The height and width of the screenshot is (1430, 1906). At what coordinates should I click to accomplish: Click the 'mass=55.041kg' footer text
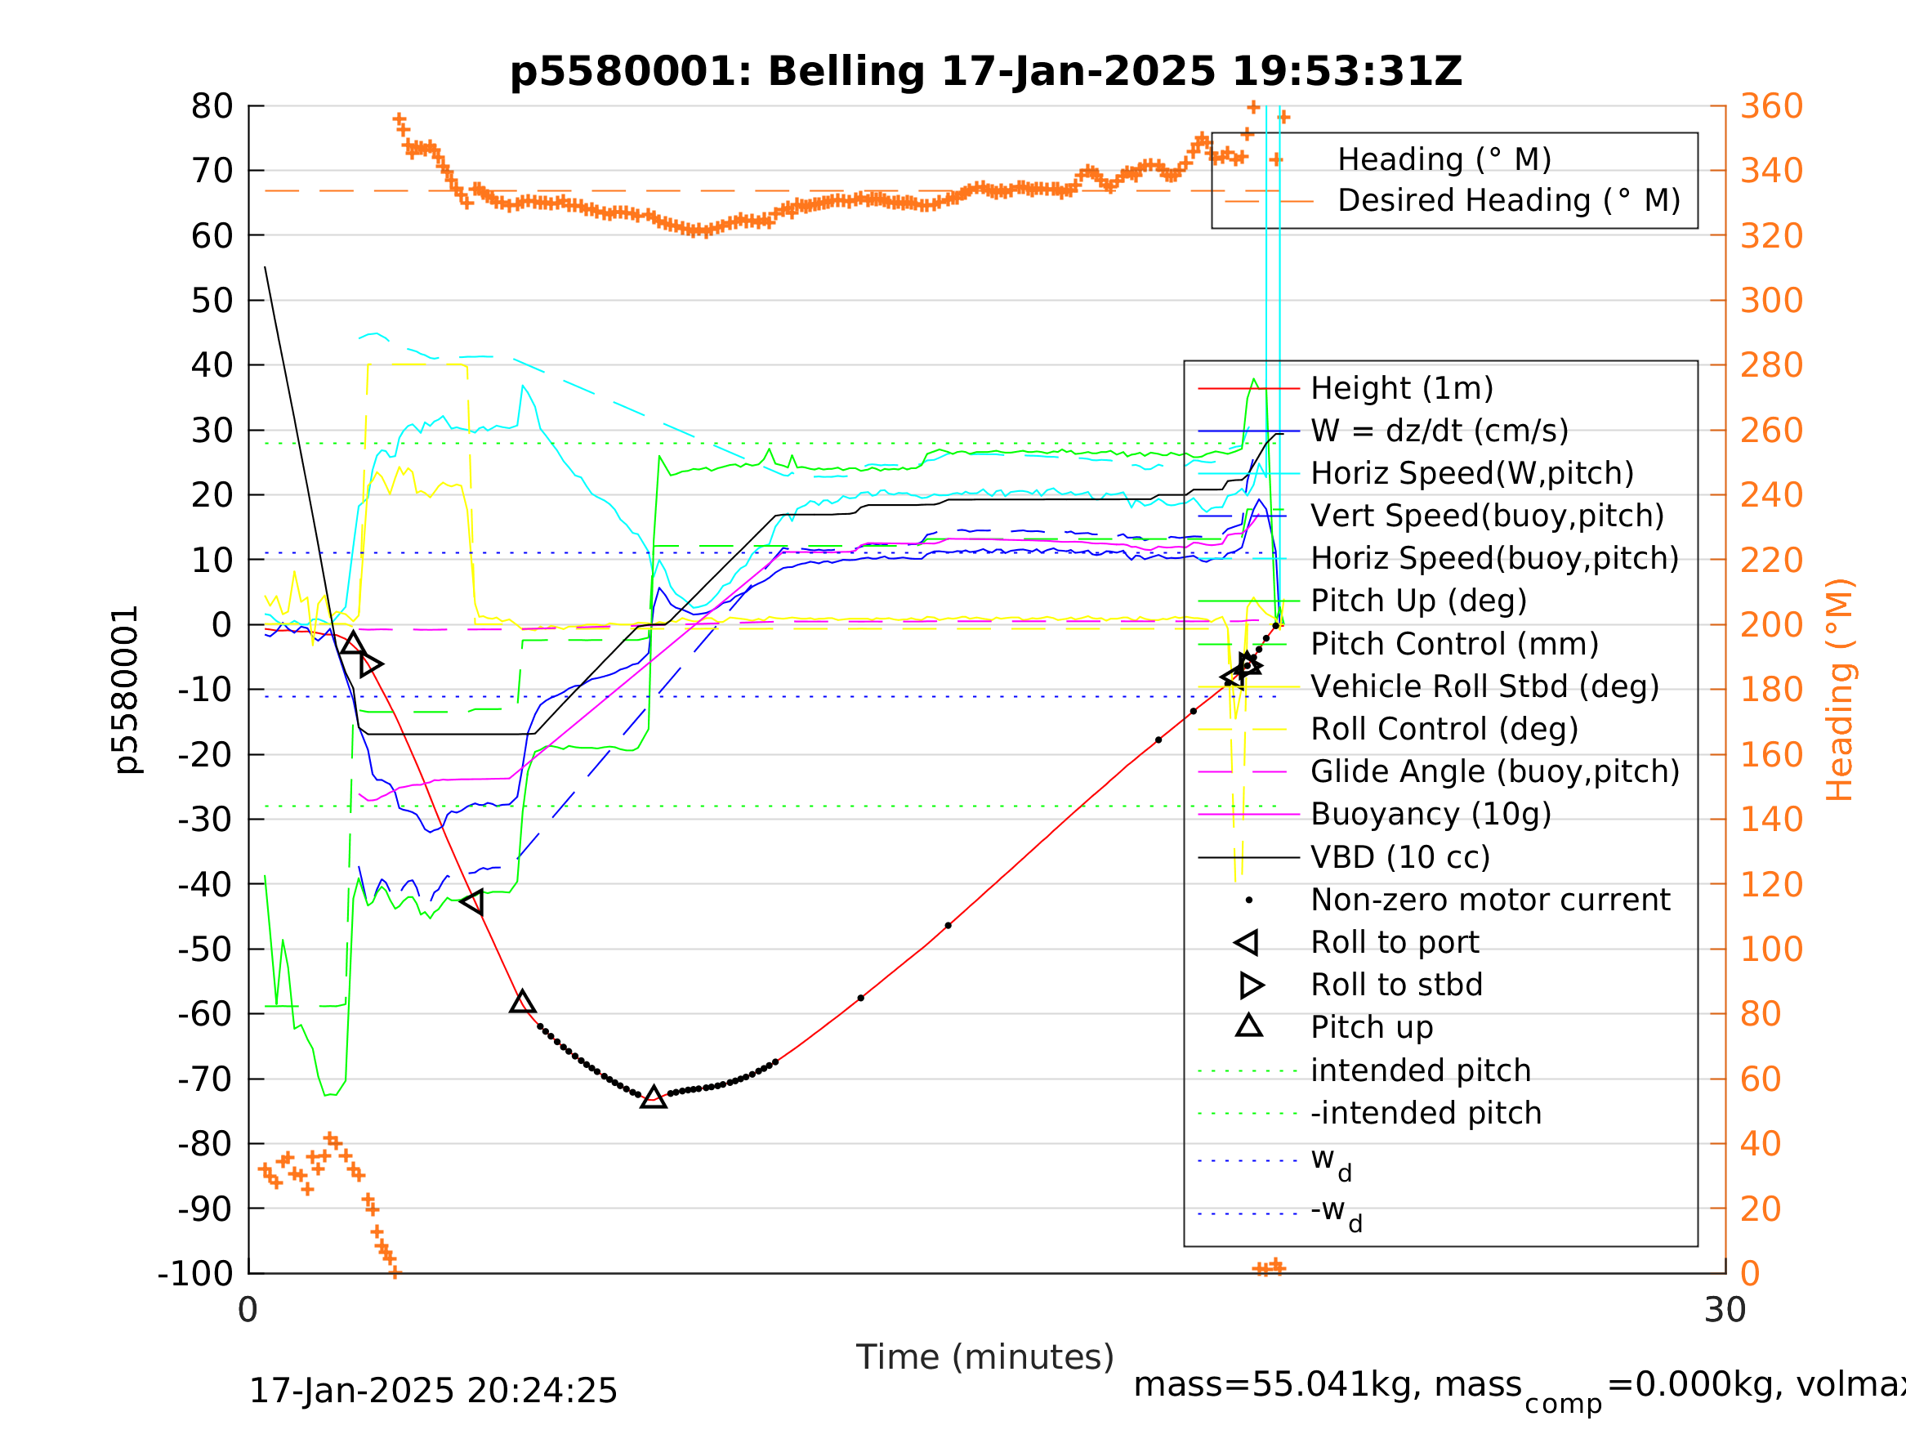(1279, 1385)
